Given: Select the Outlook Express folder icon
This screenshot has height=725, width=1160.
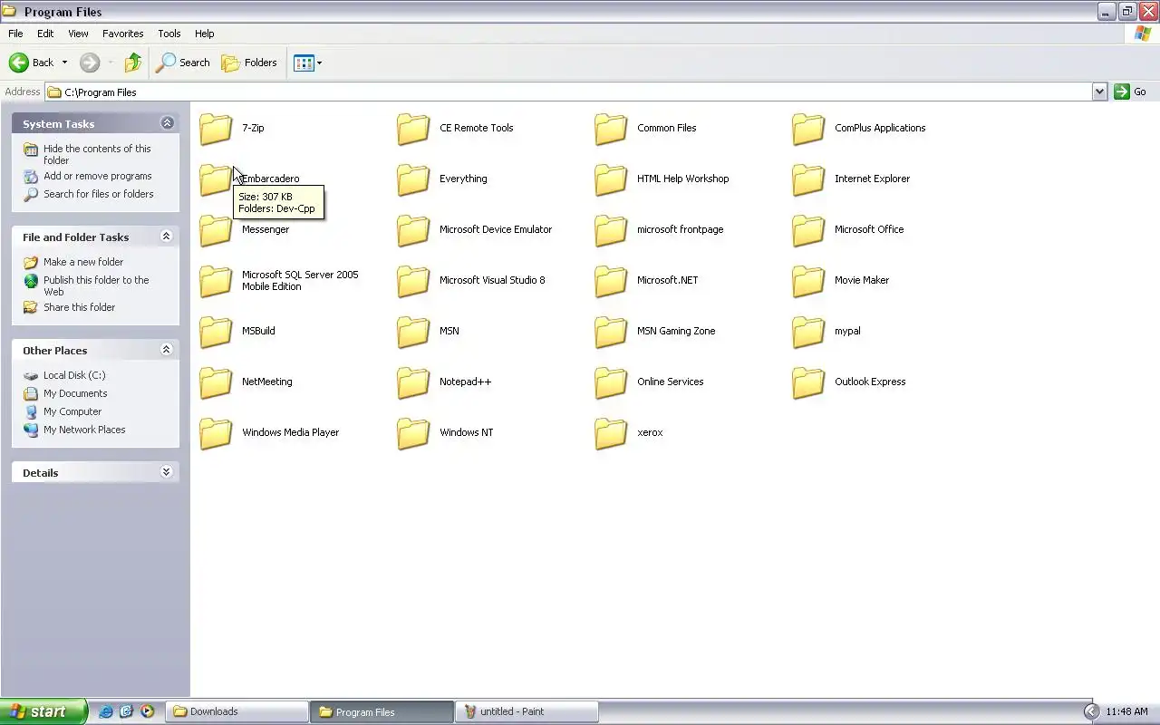Looking at the screenshot, I should coord(808,382).
